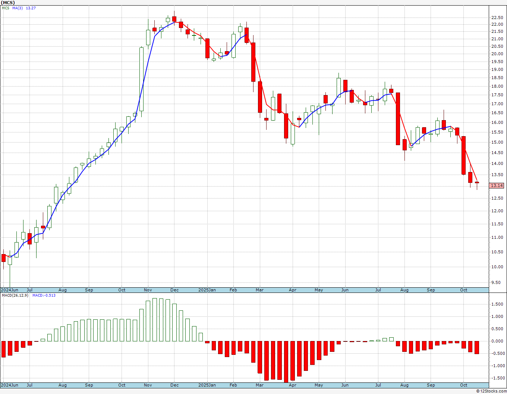Click the 22.50 price axis label
The image size is (507, 394).
(497, 18)
